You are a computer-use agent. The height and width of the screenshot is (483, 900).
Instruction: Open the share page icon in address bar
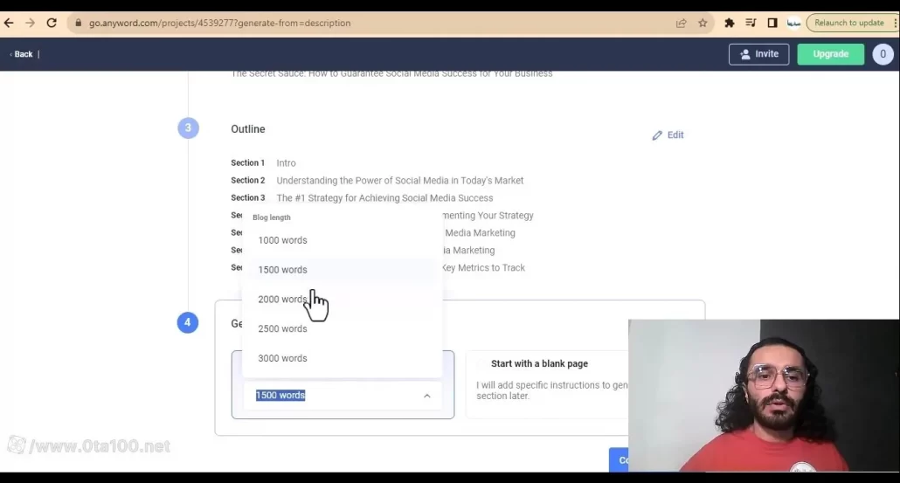682,23
